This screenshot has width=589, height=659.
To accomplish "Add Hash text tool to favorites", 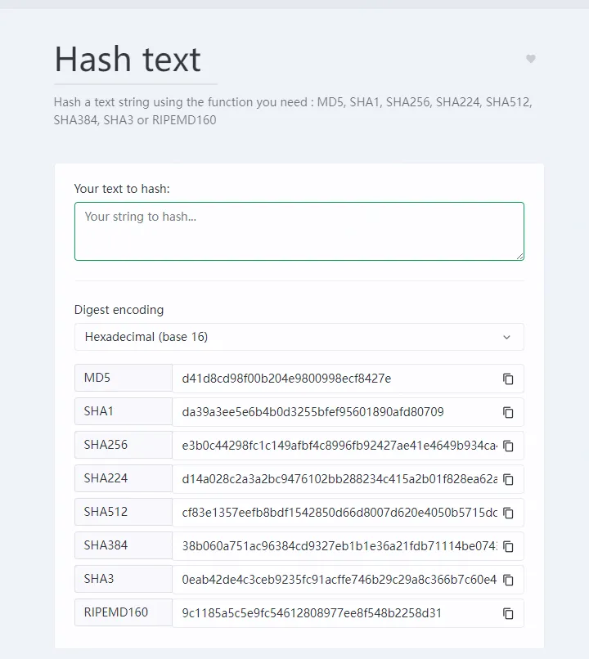I will [530, 59].
